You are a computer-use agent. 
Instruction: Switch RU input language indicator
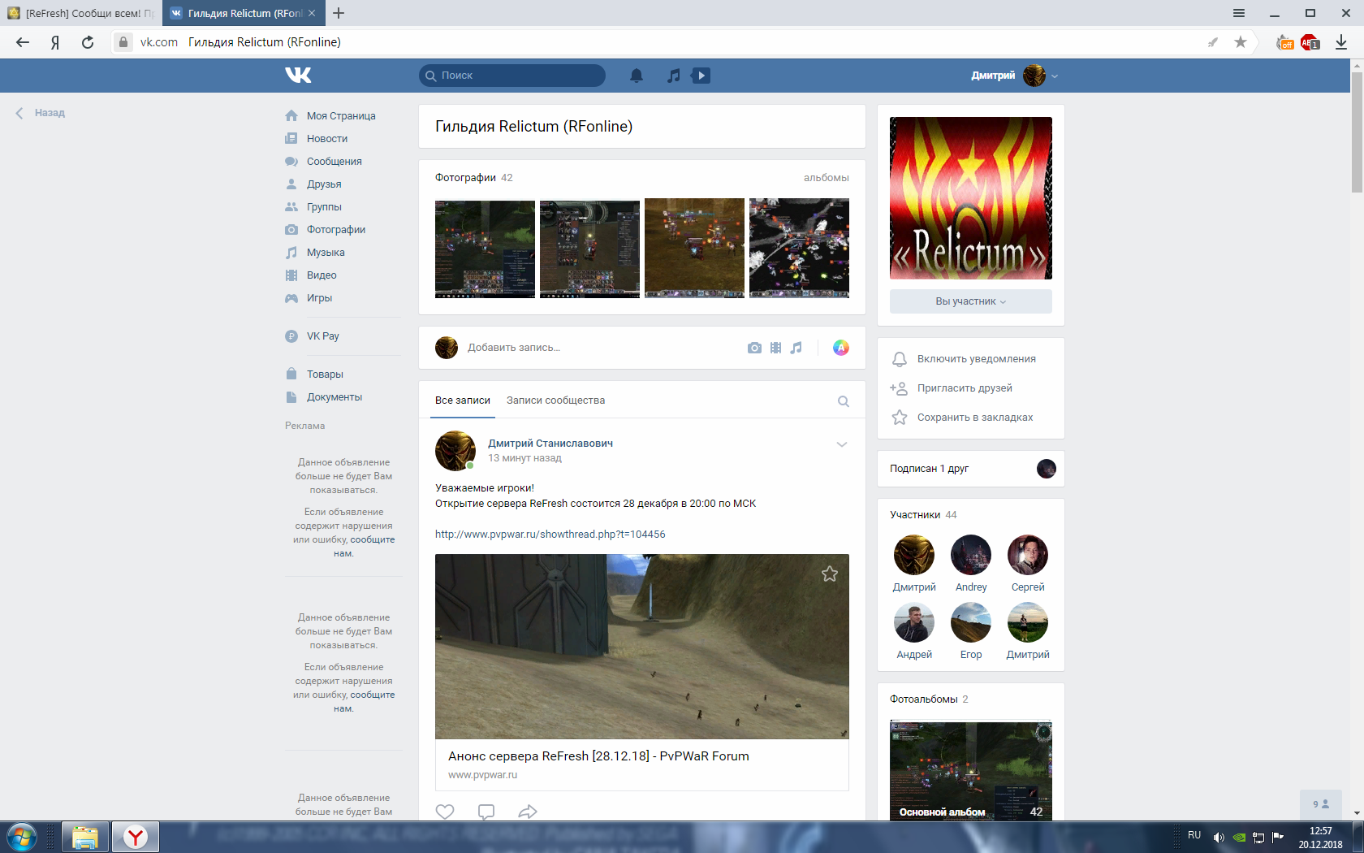pyautogui.click(x=1194, y=835)
